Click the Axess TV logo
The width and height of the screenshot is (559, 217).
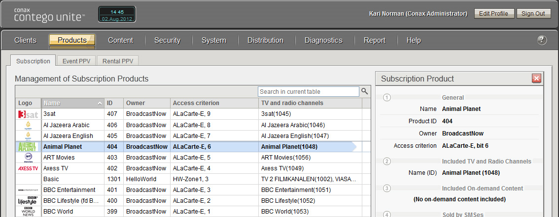(28, 168)
